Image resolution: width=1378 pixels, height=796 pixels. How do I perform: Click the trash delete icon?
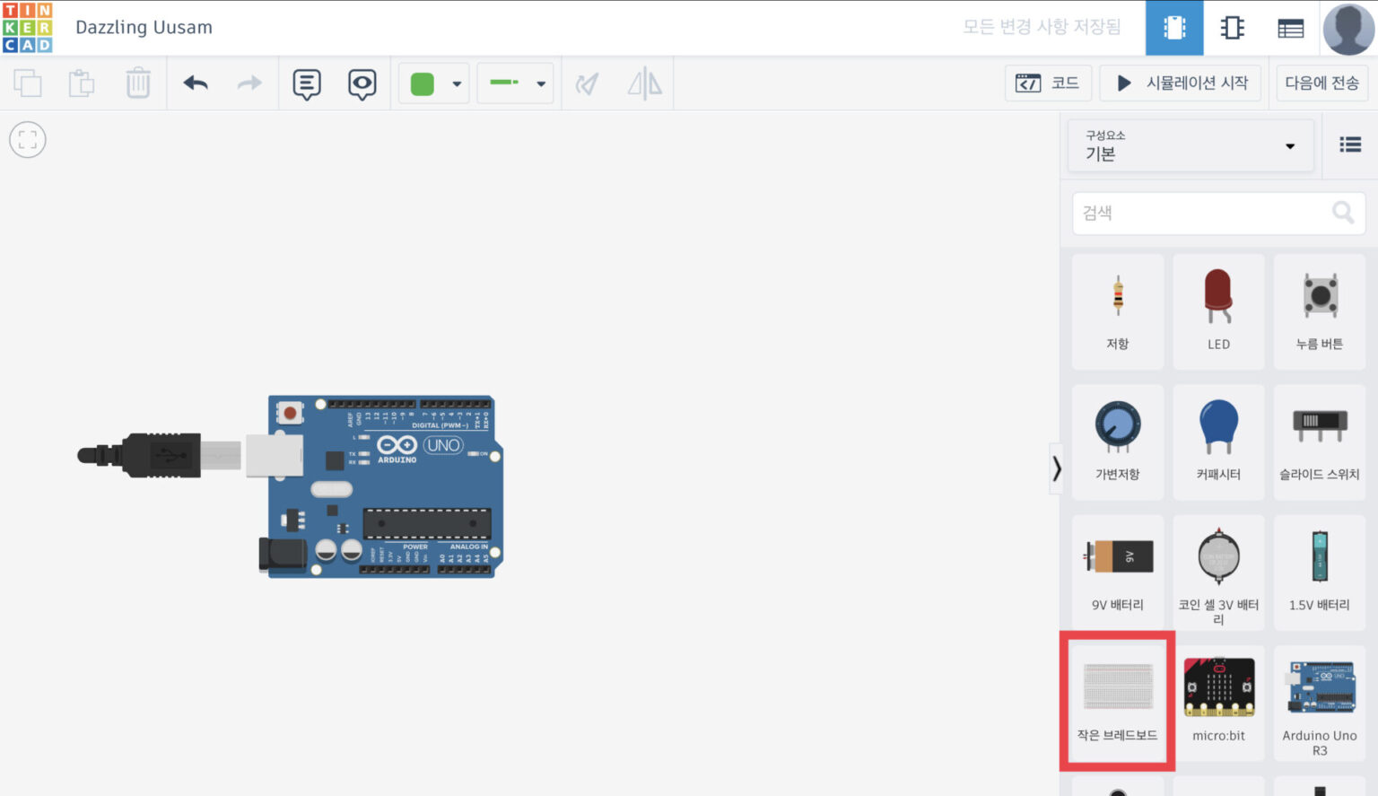pos(138,83)
